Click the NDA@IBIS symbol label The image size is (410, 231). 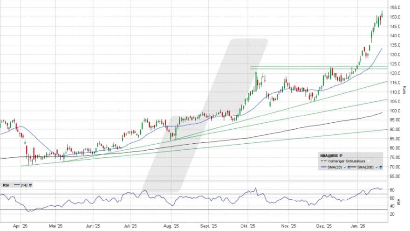click(x=328, y=154)
